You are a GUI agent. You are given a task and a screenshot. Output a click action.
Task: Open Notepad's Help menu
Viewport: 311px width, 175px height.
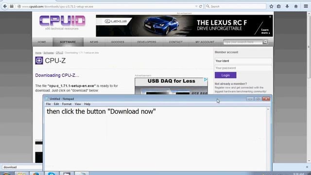tap(87, 104)
